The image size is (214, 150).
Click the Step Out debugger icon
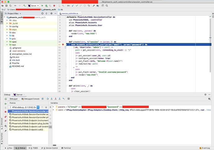click(60, 99)
